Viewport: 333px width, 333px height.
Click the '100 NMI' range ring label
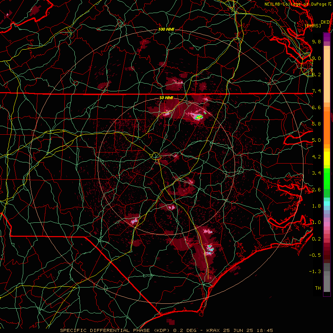(x=166, y=29)
